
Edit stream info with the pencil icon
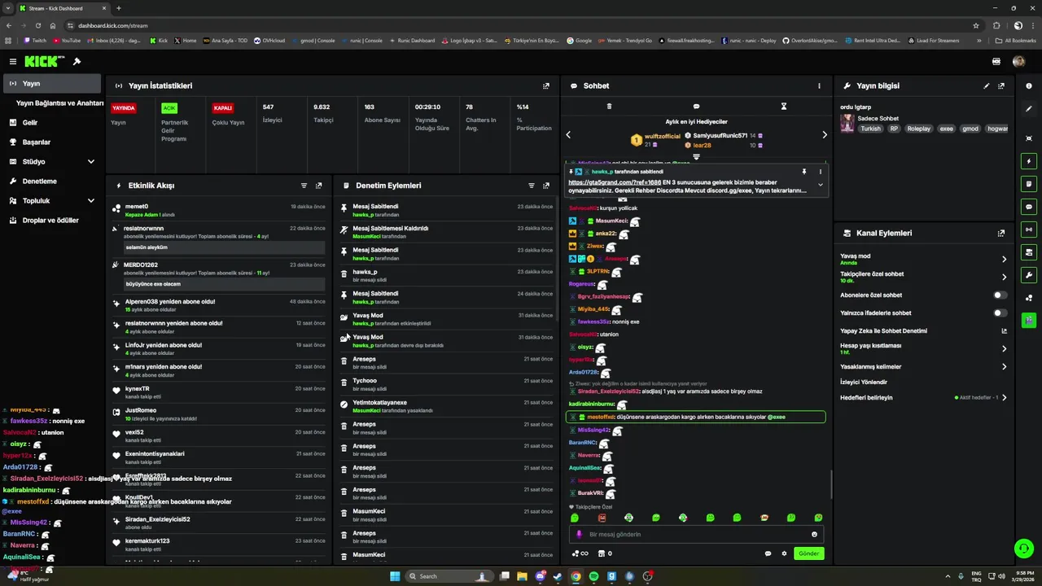pos(987,85)
